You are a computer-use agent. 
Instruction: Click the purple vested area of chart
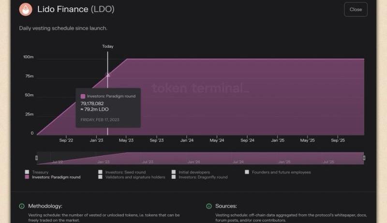[x=242, y=106]
